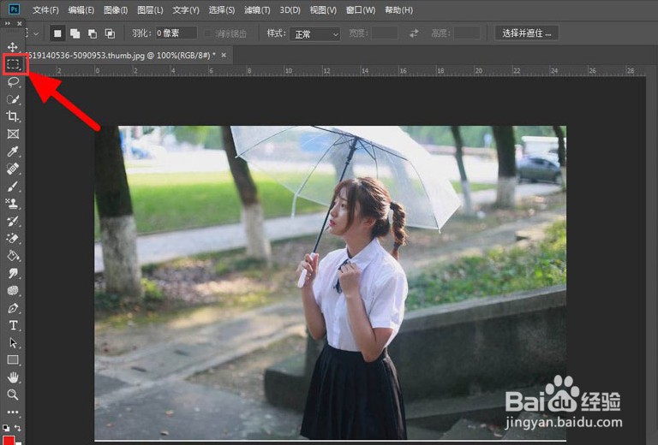658x445 pixels.
Task: Click the 宽度 width input field
Action: point(385,33)
